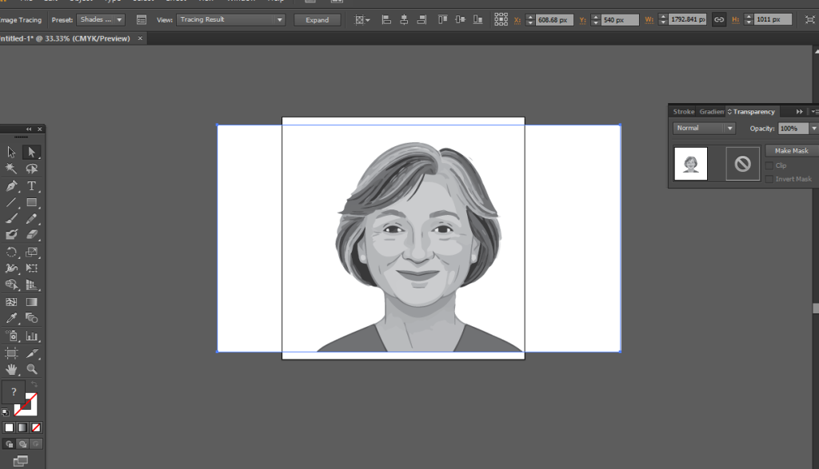Click Horizontal Align Left icon
The width and height of the screenshot is (819, 469).
[386, 20]
